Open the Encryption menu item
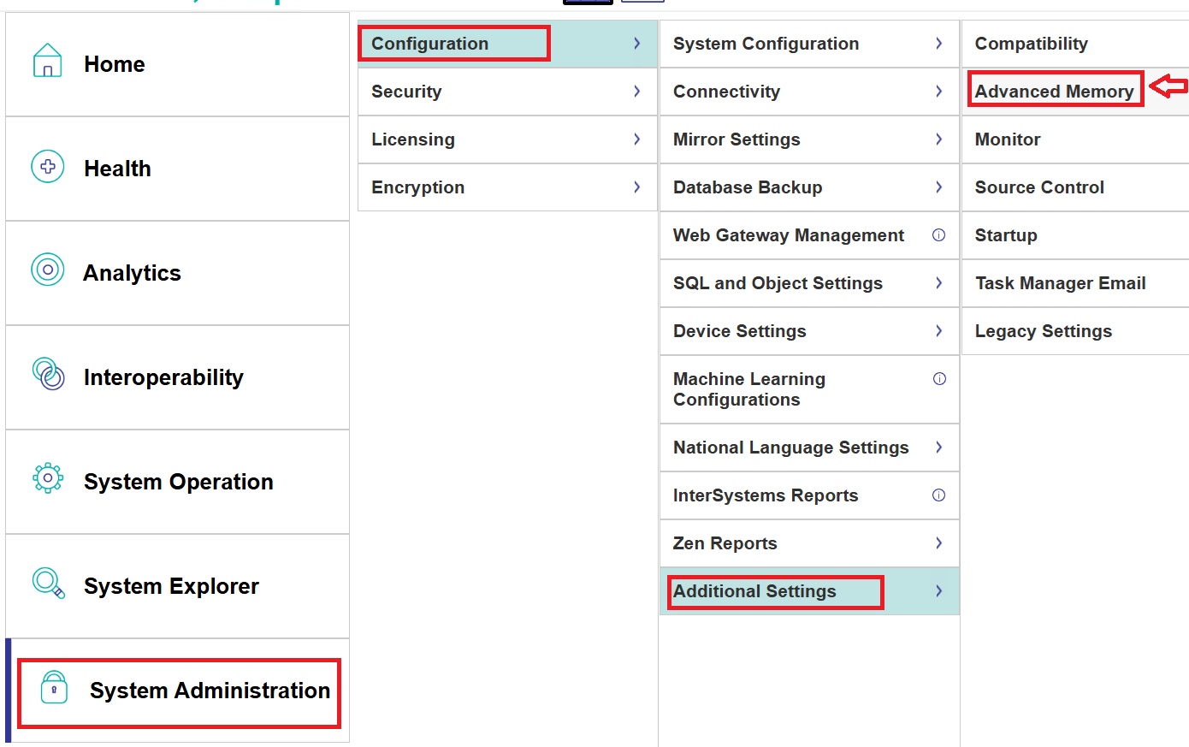Screen dimensions: 1189x747 tap(418, 187)
